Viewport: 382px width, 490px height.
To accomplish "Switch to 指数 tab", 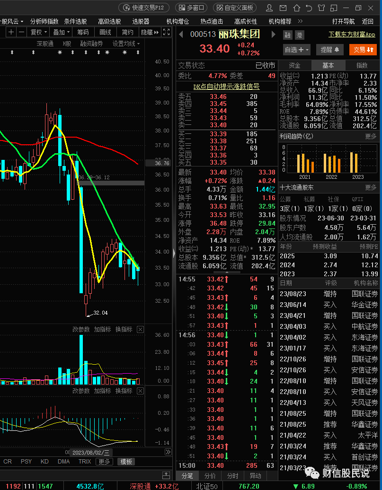I will (362, 65).
